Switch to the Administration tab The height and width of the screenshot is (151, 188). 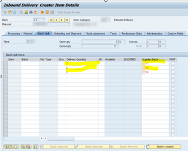[155, 33]
